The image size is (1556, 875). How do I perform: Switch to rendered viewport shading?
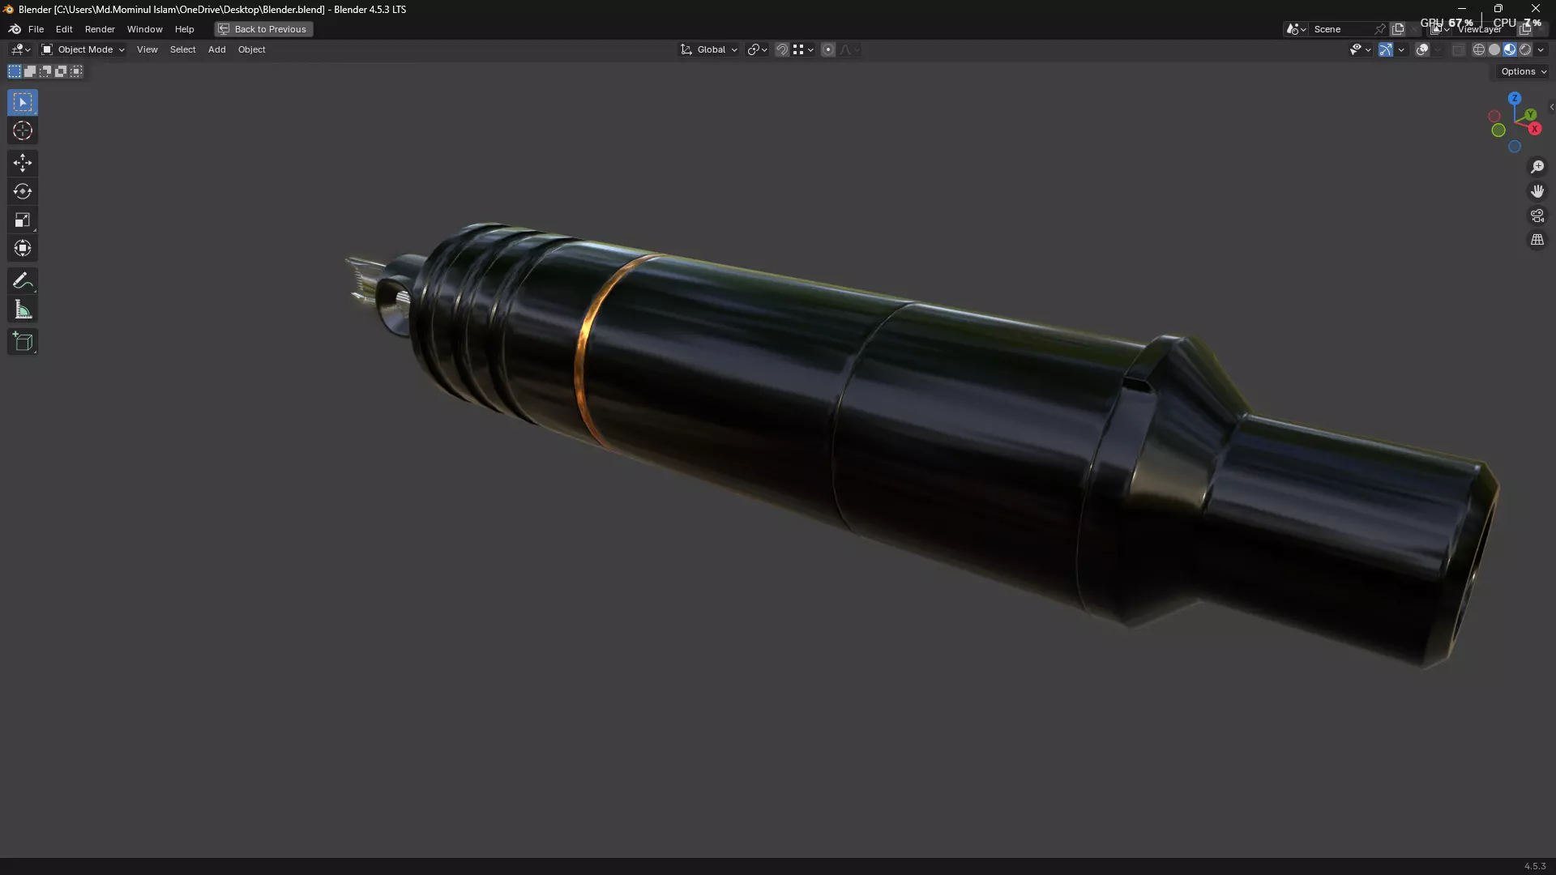[1525, 50]
